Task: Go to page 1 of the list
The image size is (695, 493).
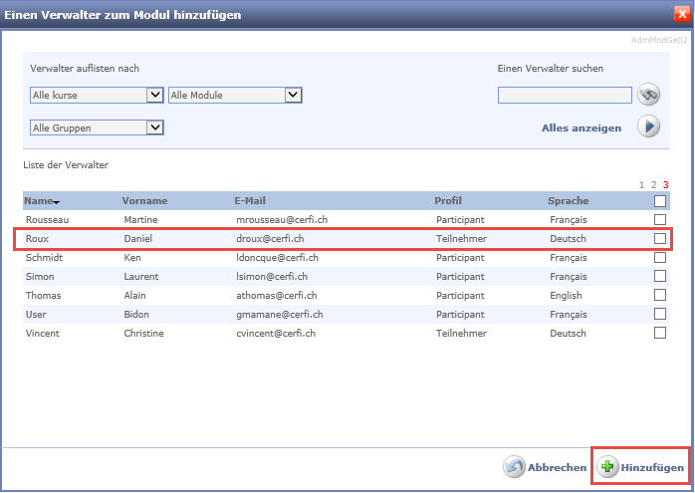Action: 642,185
